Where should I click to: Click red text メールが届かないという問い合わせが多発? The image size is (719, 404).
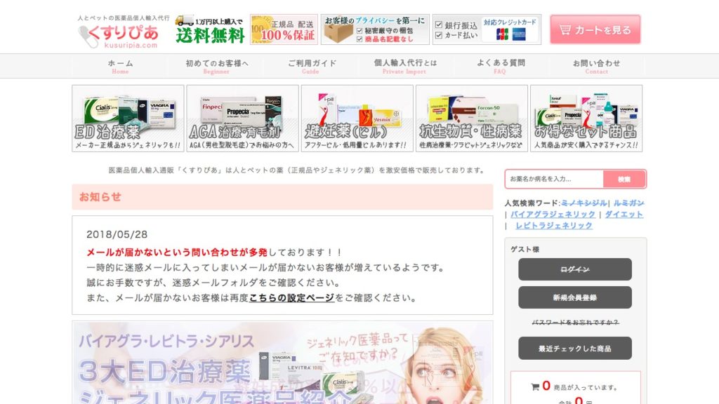coord(177,252)
